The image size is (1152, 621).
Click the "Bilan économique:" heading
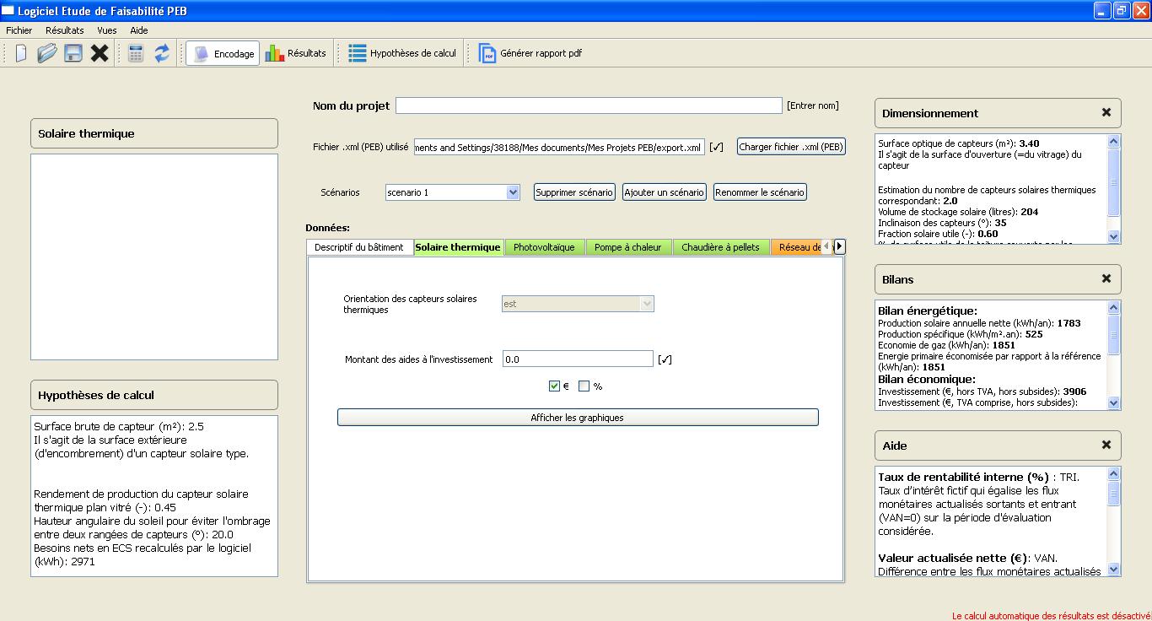[927, 380]
